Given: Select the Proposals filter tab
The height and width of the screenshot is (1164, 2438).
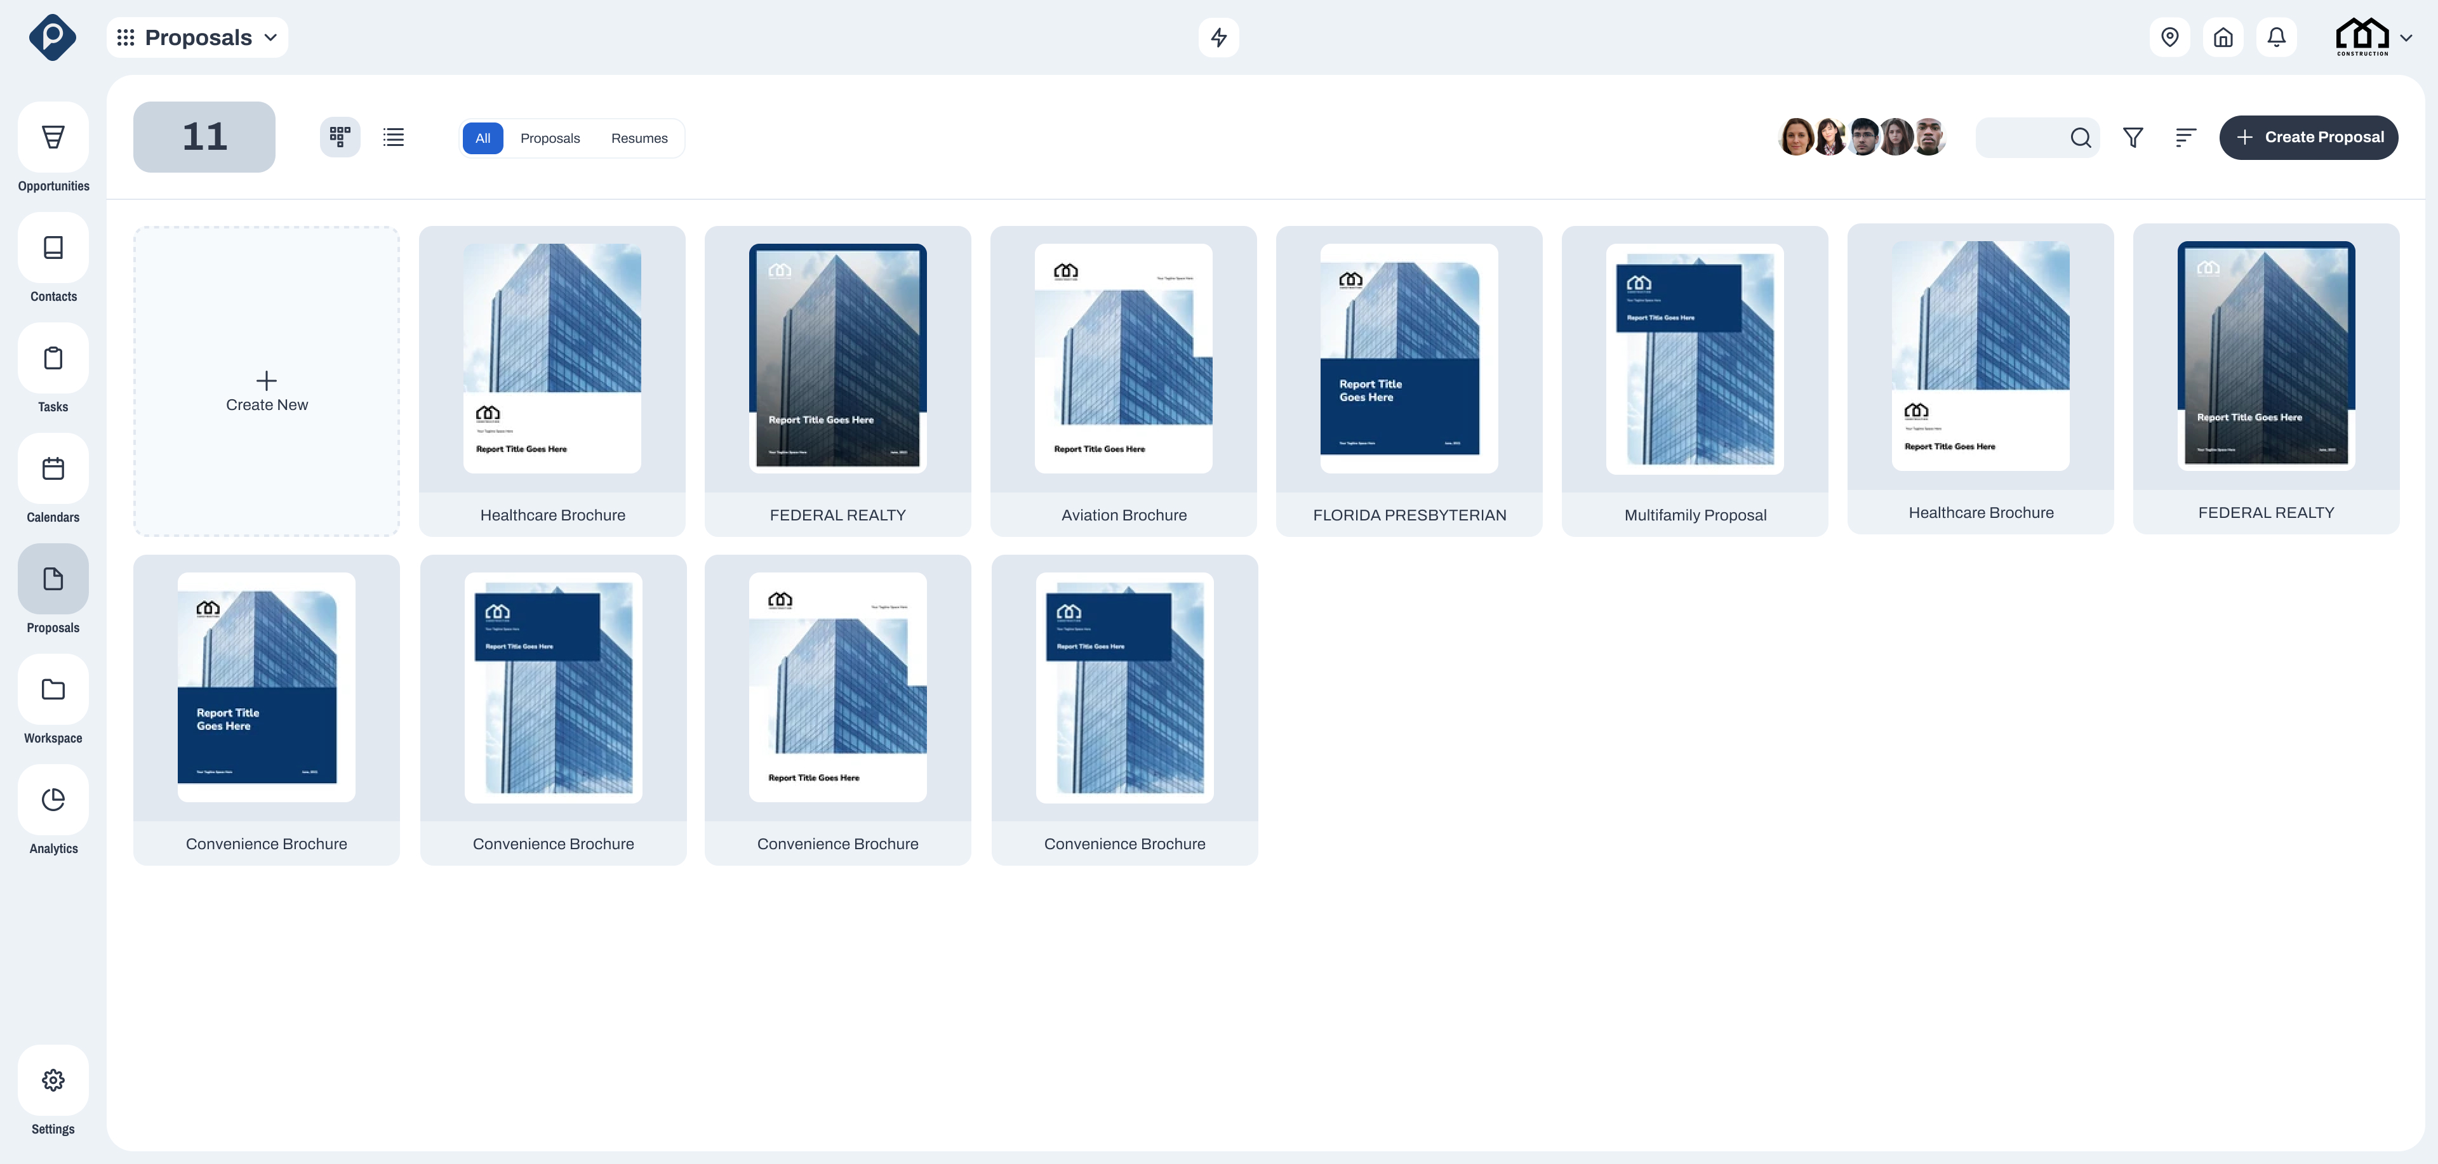Looking at the screenshot, I should click(x=550, y=138).
